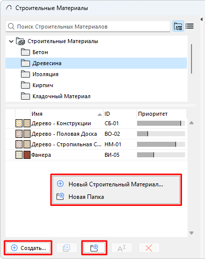Click the Бетон folder icon
This screenshot has width=205, height=259.
[x=25, y=52]
